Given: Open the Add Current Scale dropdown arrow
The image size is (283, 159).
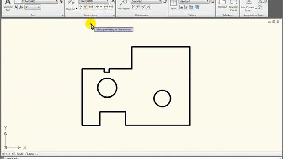Looking at the screenshot, I should point(256,9).
